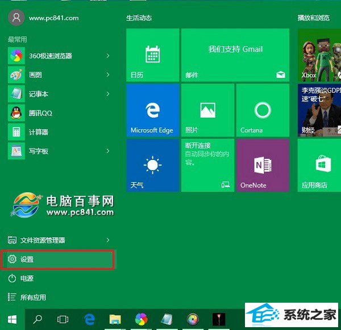Expand 360极速浏览器 jump list arrow
Image resolution: width=341 pixels, height=330 pixels.
point(108,56)
